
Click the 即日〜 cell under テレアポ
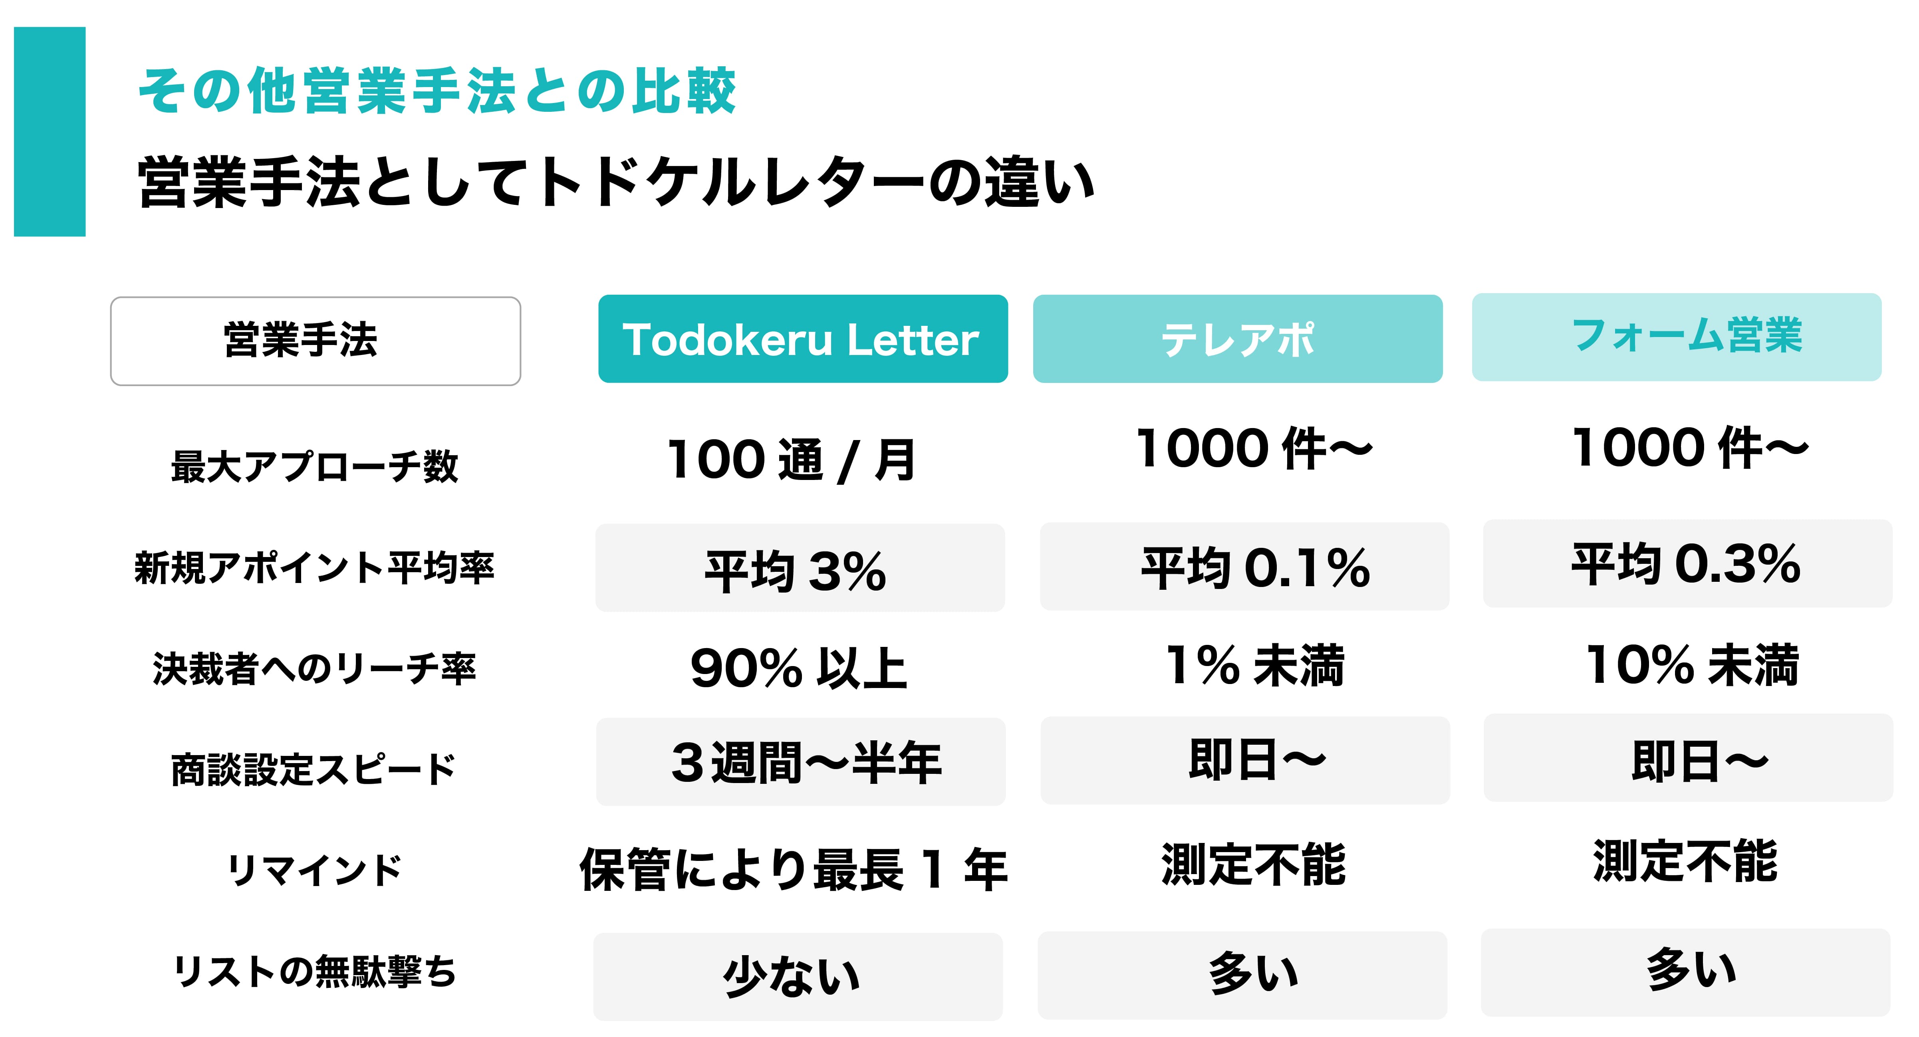click(x=1245, y=761)
